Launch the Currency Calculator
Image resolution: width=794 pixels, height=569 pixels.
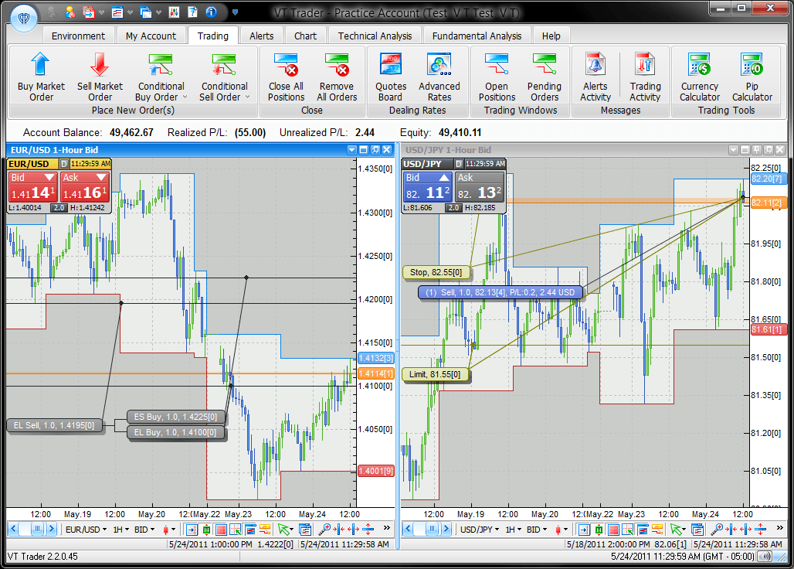click(x=699, y=77)
